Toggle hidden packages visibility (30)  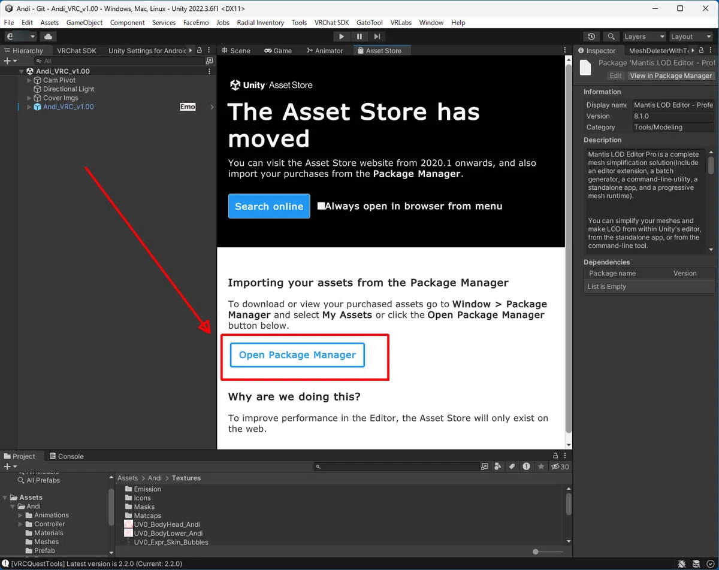tap(560, 466)
